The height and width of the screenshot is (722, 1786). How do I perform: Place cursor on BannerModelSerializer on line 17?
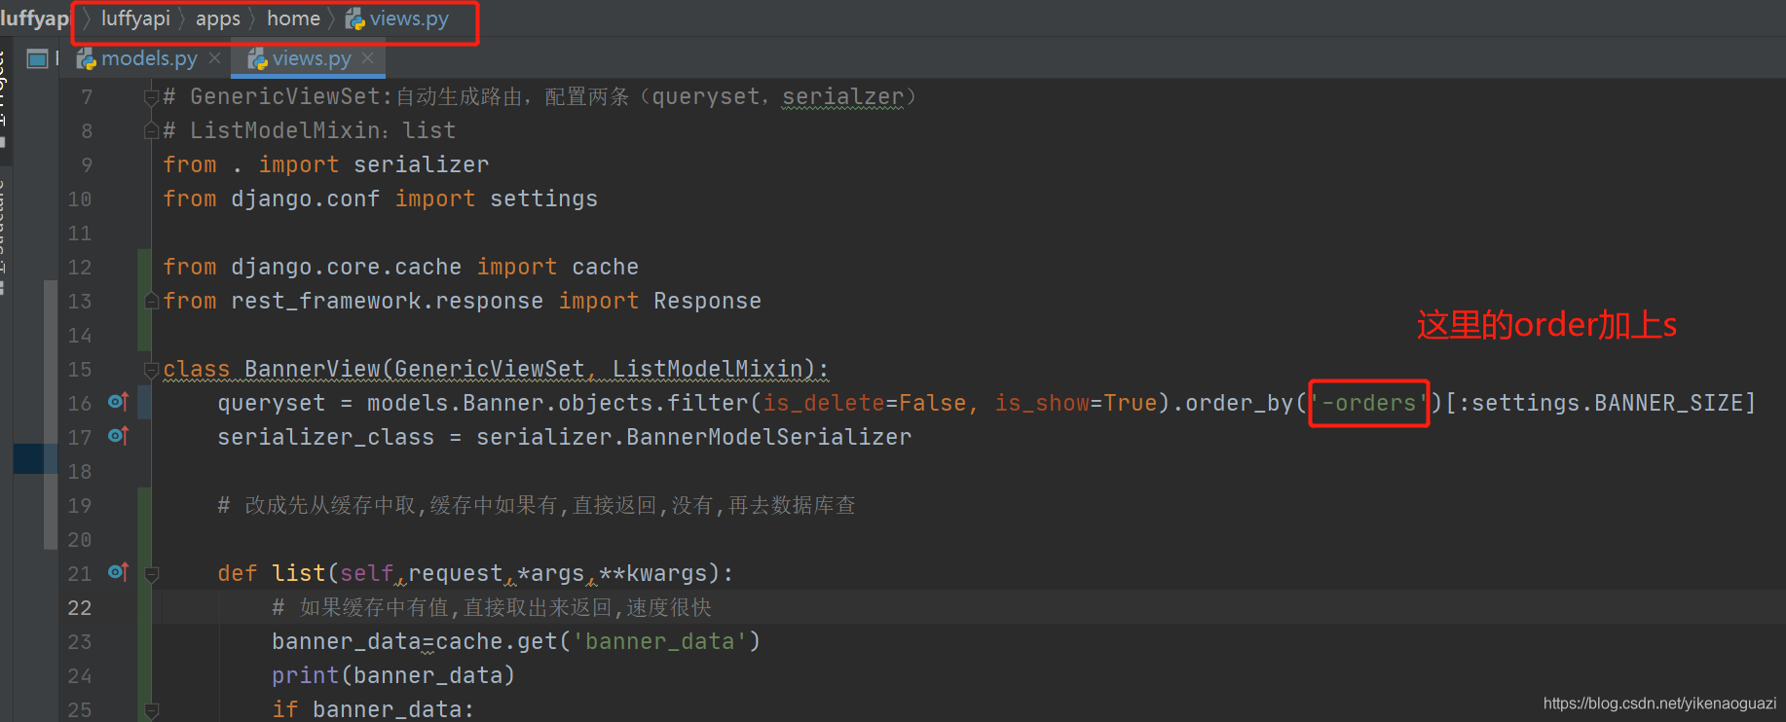769,437
